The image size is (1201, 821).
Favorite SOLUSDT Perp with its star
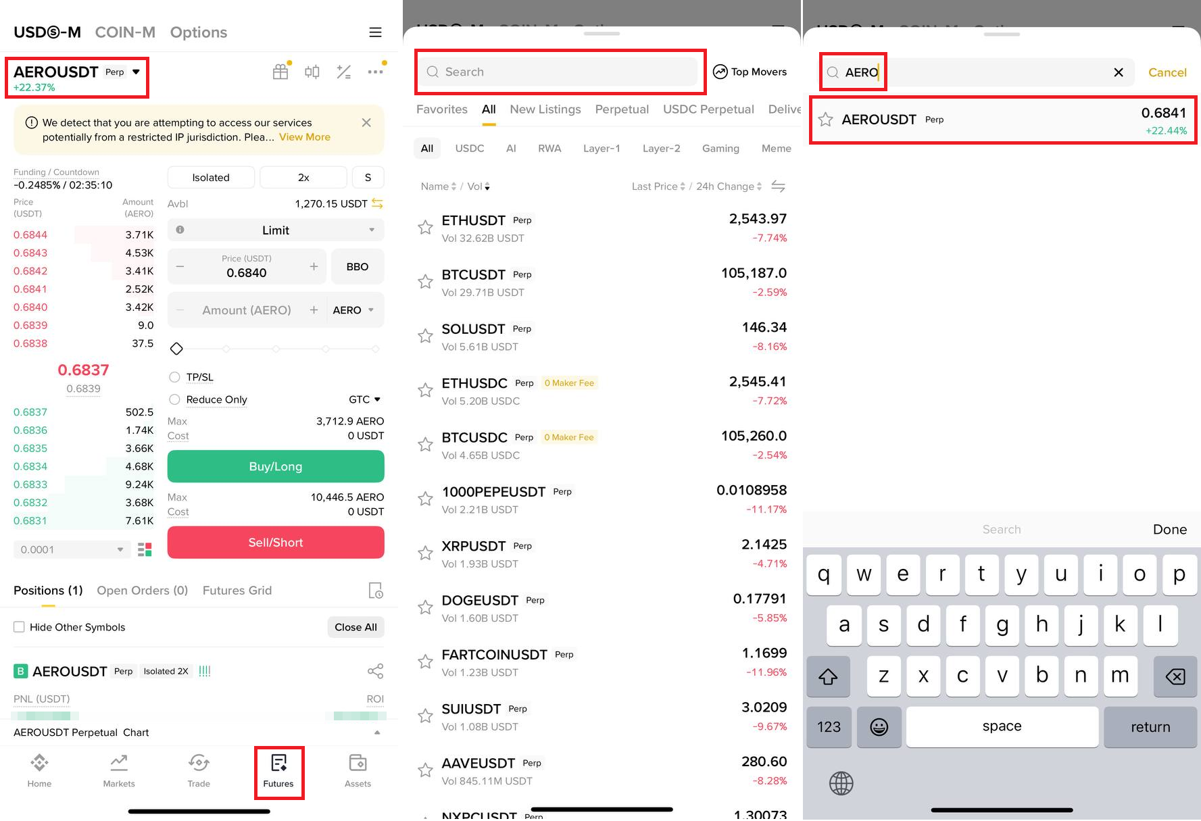coord(425,336)
